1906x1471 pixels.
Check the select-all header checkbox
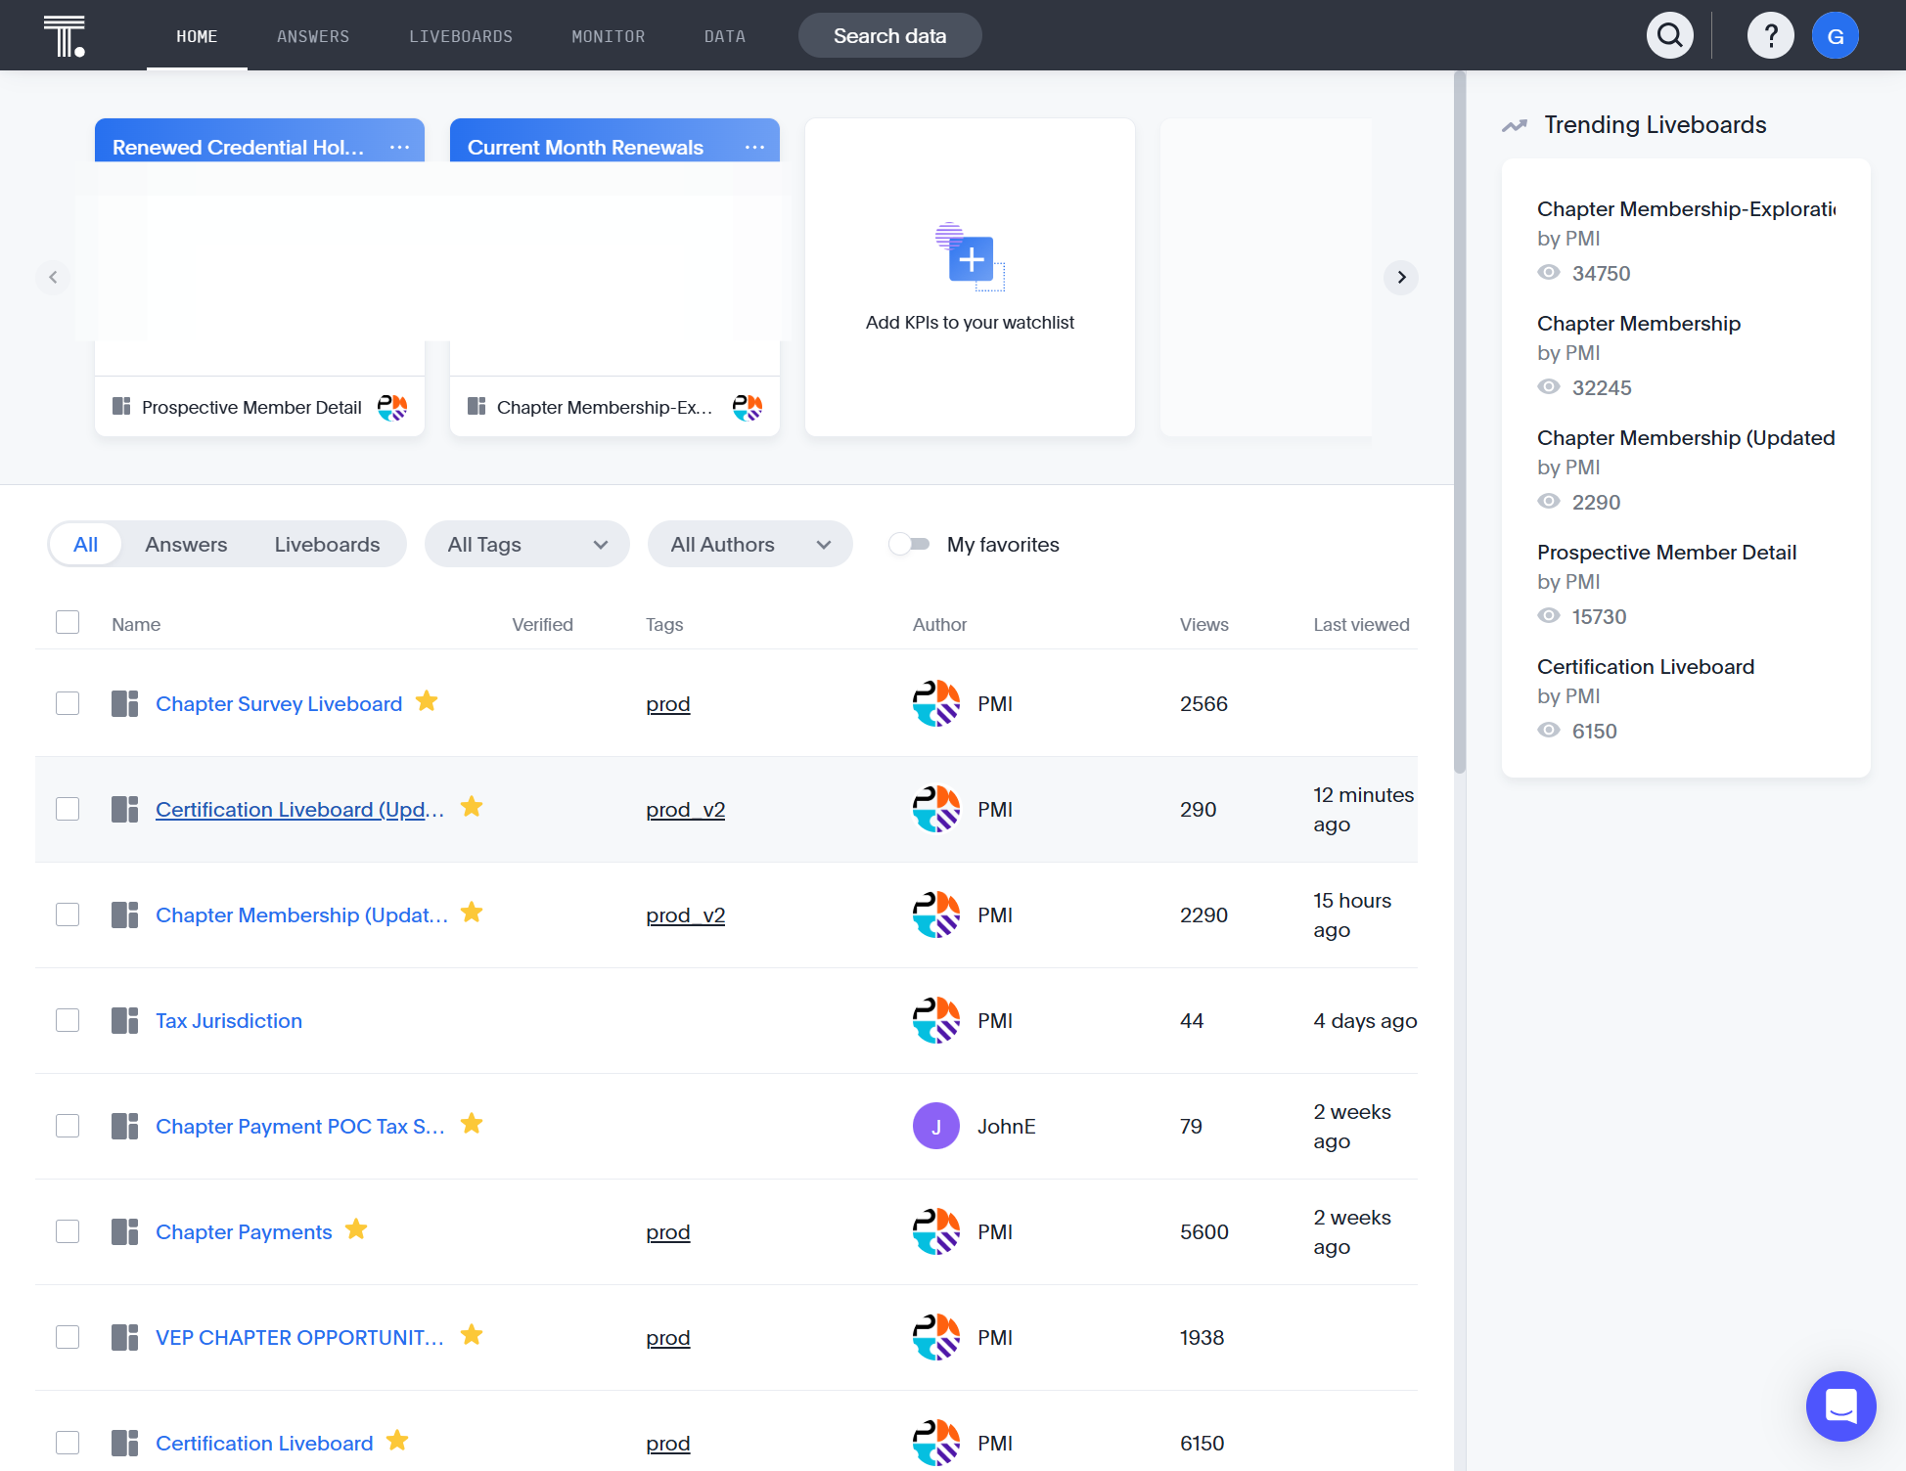(68, 622)
